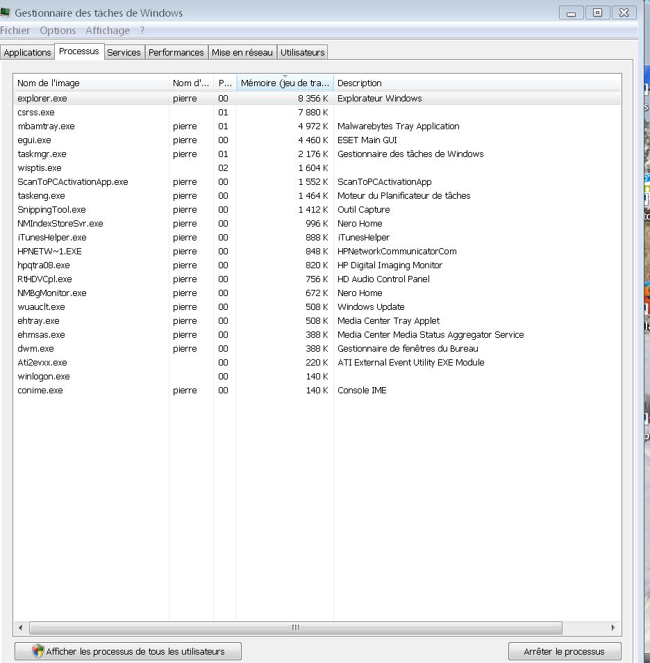Click the Arrêter le processus button
This screenshot has width=650, height=663.
point(564,651)
